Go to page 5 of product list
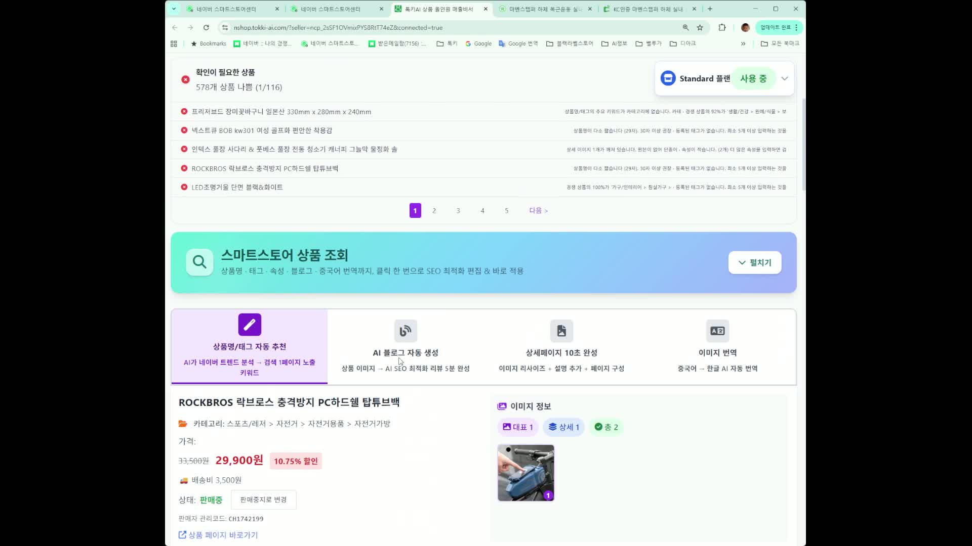This screenshot has height=546, width=972. 507,210
